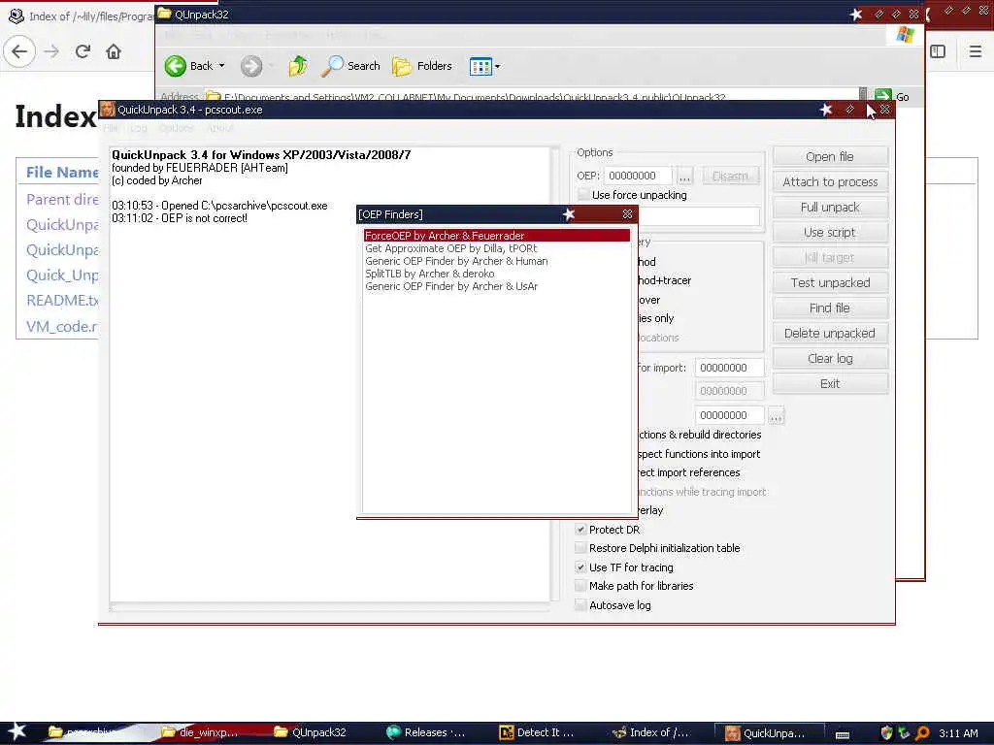
Task: Expand the Views dropdown arrow in Explorer
Action: point(498,66)
